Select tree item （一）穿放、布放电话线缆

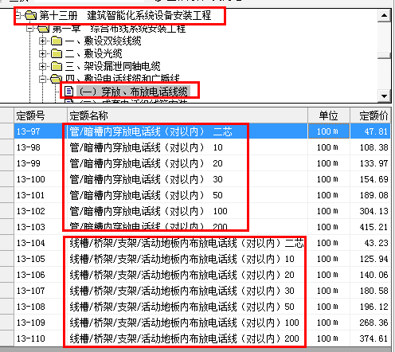tap(133, 92)
